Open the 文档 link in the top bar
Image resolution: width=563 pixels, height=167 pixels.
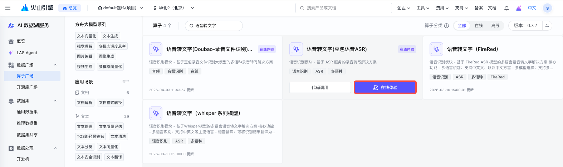click(492, 8)
